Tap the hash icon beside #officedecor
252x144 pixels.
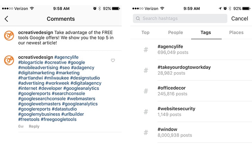[x=146, y=91]
